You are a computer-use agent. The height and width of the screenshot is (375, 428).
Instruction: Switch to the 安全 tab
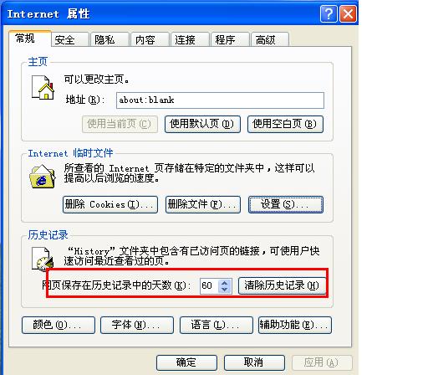[x=69, y=39]
